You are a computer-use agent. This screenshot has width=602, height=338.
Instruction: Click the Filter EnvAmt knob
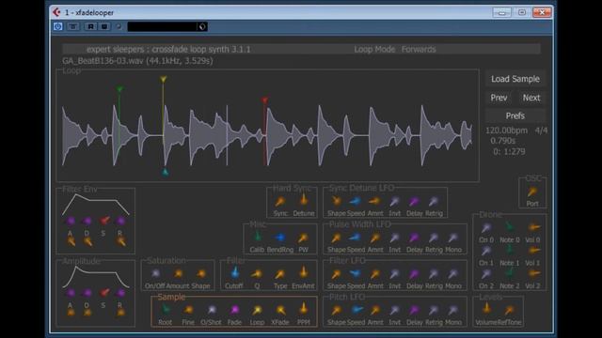tap(304, 272)
